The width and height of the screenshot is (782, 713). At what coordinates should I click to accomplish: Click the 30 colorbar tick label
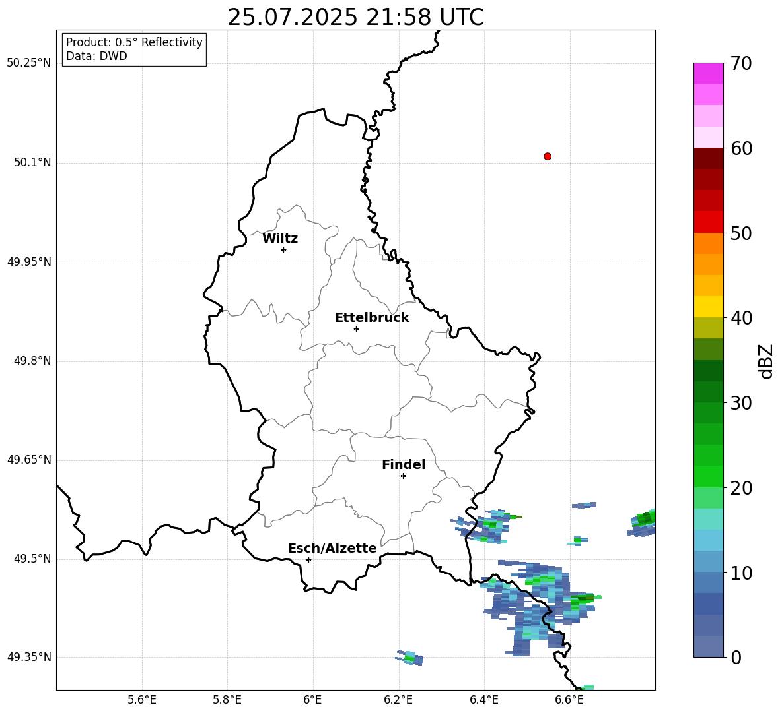click(741, 403)
